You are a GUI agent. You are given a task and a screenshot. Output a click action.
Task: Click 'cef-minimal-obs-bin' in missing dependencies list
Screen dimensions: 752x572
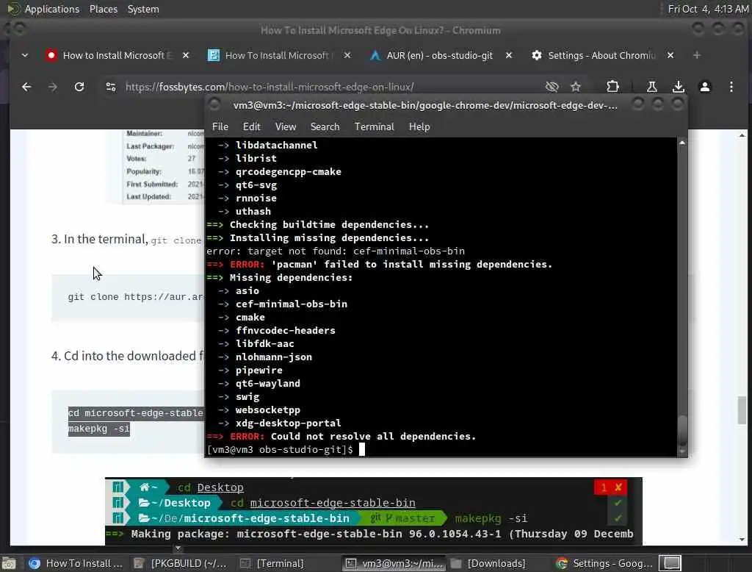click(x=291, y=304)
